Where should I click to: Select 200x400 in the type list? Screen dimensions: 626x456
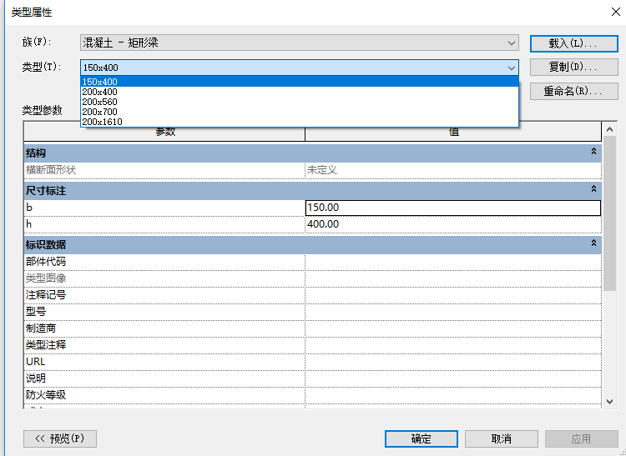299,92
